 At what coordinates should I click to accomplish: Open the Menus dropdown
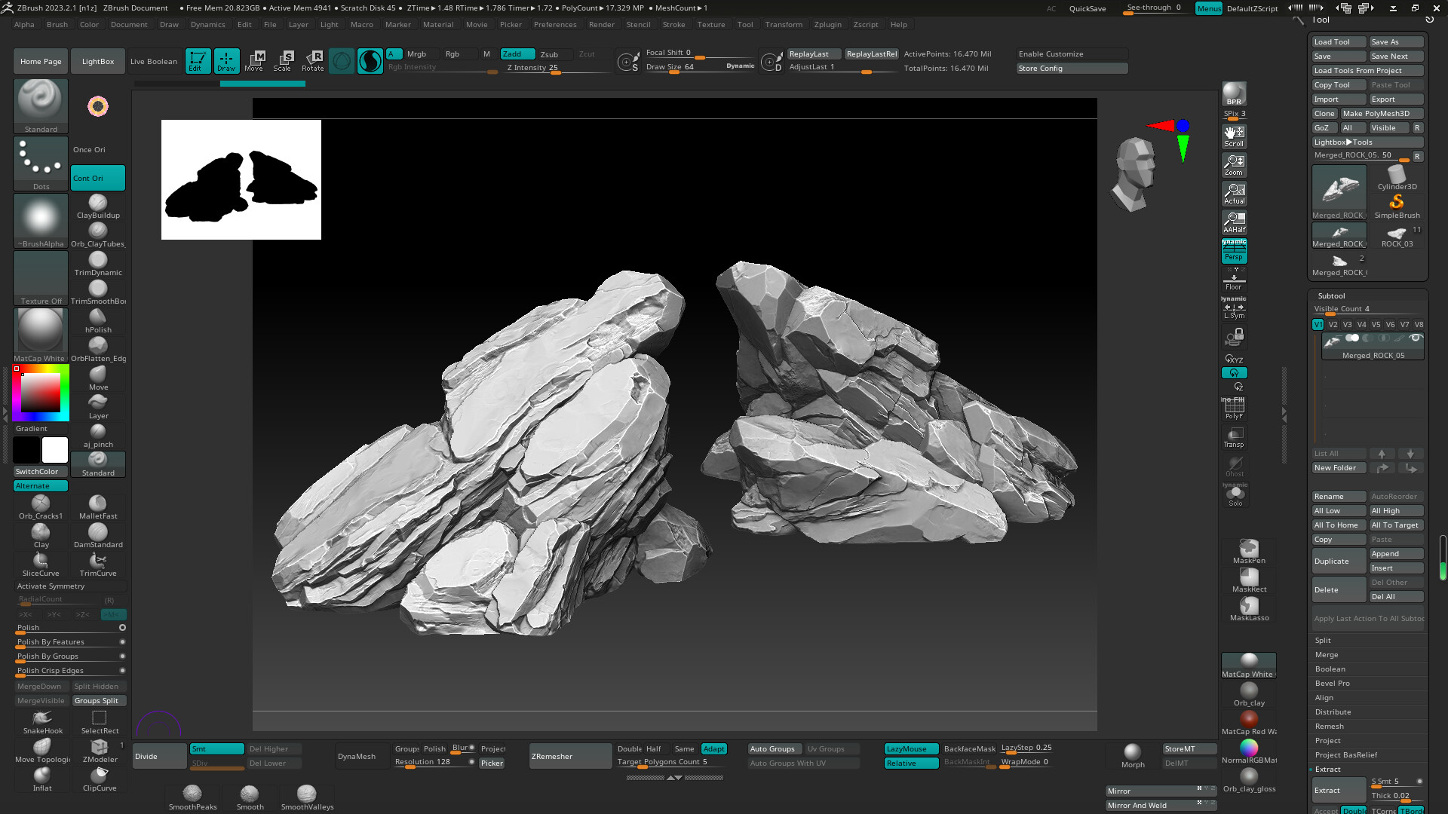[x=1208, y=8]
